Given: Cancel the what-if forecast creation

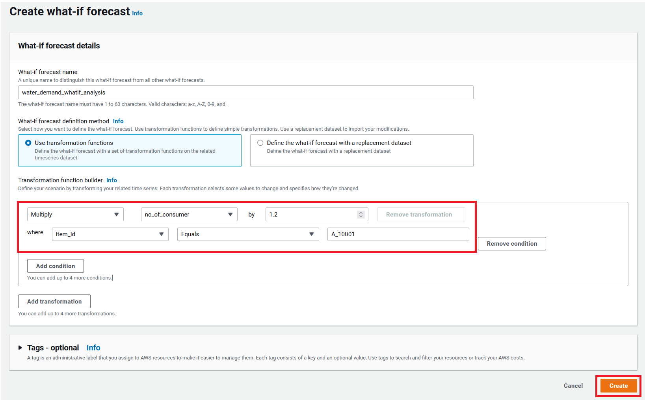Looking at the screenshot, I should tap(573, 386).
